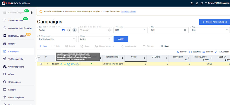230x105 pixels.
Task: Check the dot com campaign row checkbox
Action: (x=41, y=64)
